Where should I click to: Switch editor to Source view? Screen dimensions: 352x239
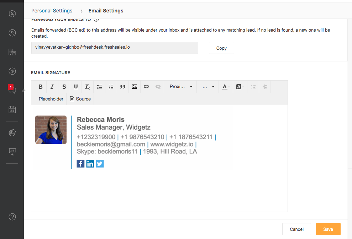click(x=80, y=99)
